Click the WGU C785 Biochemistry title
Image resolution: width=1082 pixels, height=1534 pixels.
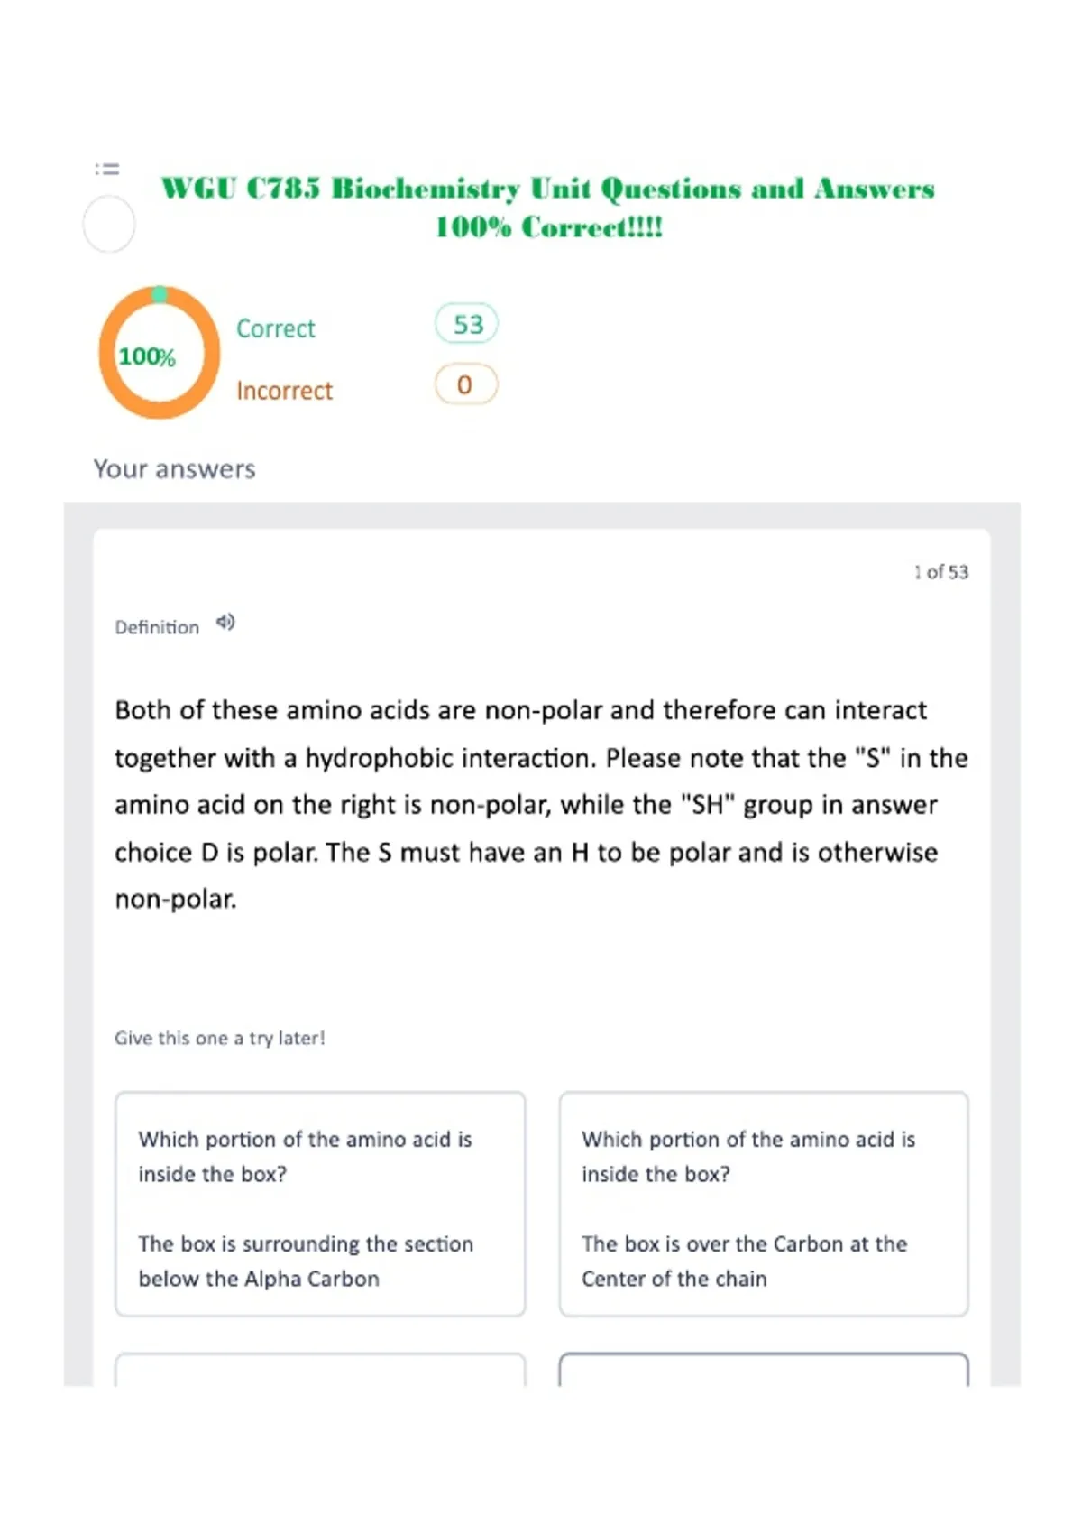(548, 207)
